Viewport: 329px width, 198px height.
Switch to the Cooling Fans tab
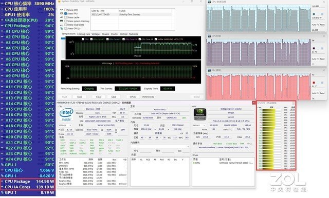[x=83, y=34]
